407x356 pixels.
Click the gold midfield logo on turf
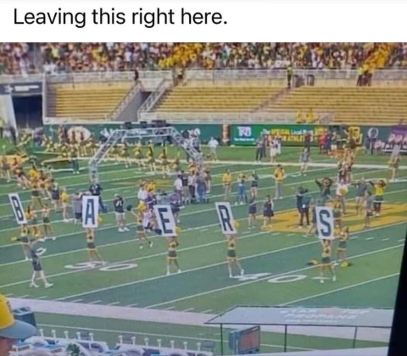[336, 218]
